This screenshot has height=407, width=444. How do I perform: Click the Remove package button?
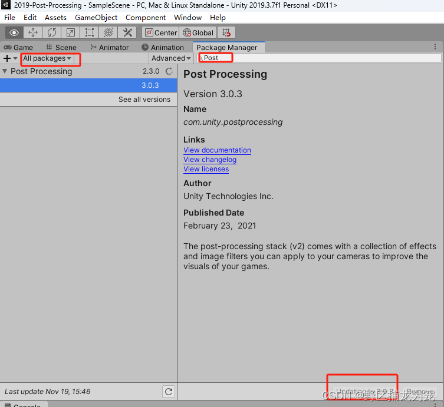[420, 392]
